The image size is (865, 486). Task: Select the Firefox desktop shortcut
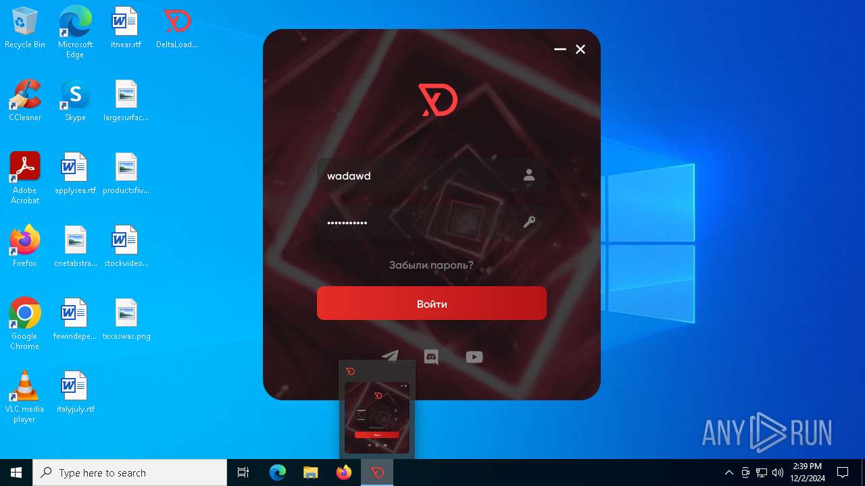click(x=25, y=247)
